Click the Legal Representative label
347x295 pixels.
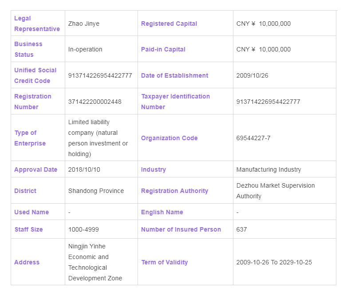[37, 24]
